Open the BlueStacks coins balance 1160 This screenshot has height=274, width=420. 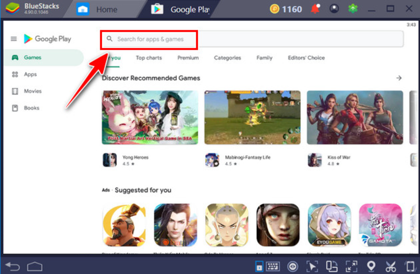[x=286, y=9]
